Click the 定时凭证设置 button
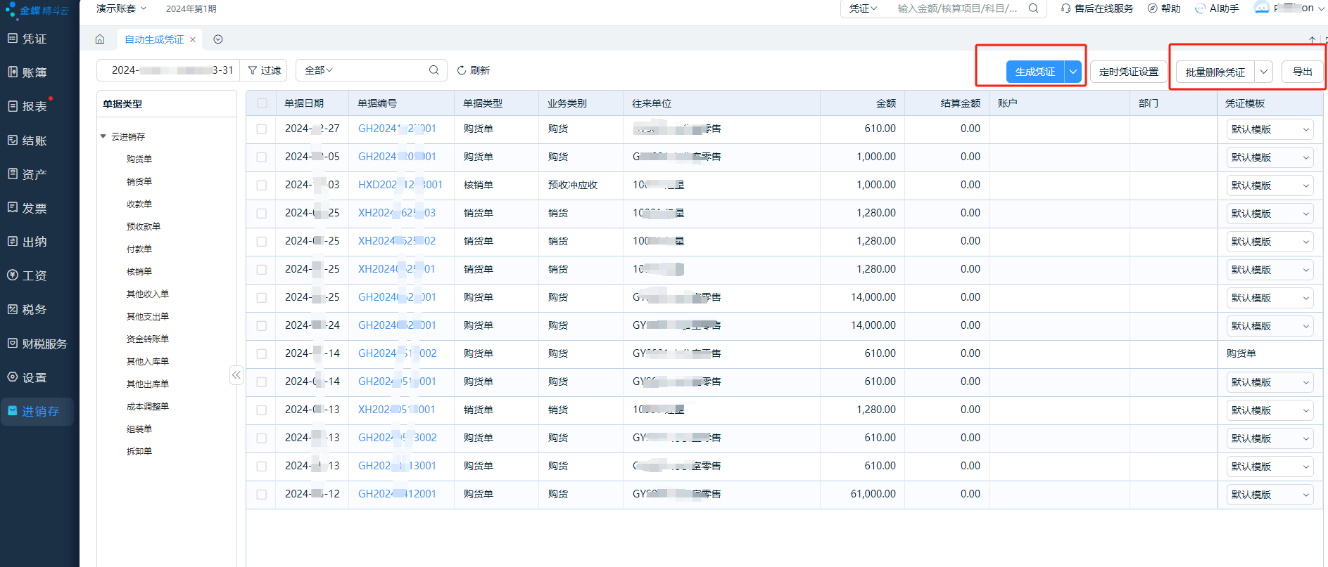 [1128, 72]
